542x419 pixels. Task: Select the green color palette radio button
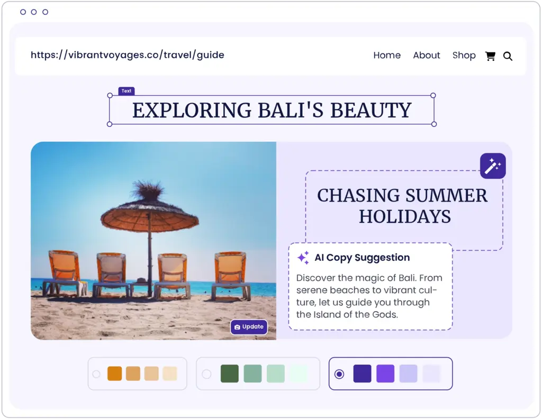pos(206,374)
